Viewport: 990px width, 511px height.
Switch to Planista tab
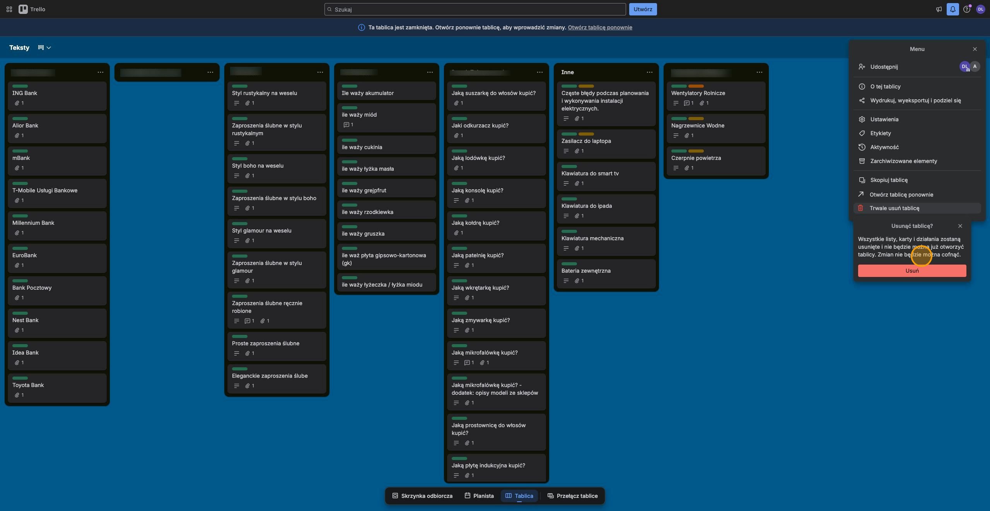tap(479, 496)
